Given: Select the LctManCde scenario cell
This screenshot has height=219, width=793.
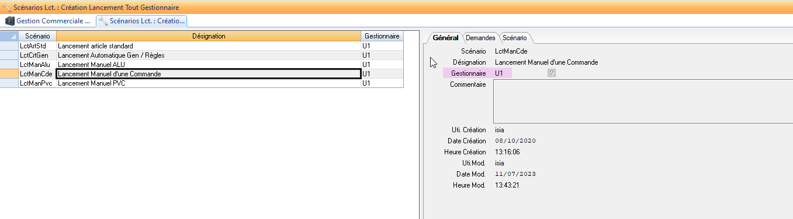Looking at the screenshot, I should click(37, 74).
